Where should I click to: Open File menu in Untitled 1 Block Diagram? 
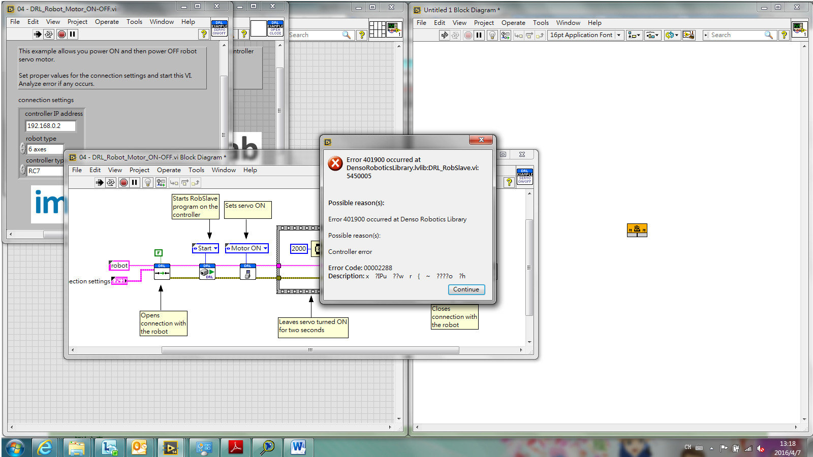(421, 22)
